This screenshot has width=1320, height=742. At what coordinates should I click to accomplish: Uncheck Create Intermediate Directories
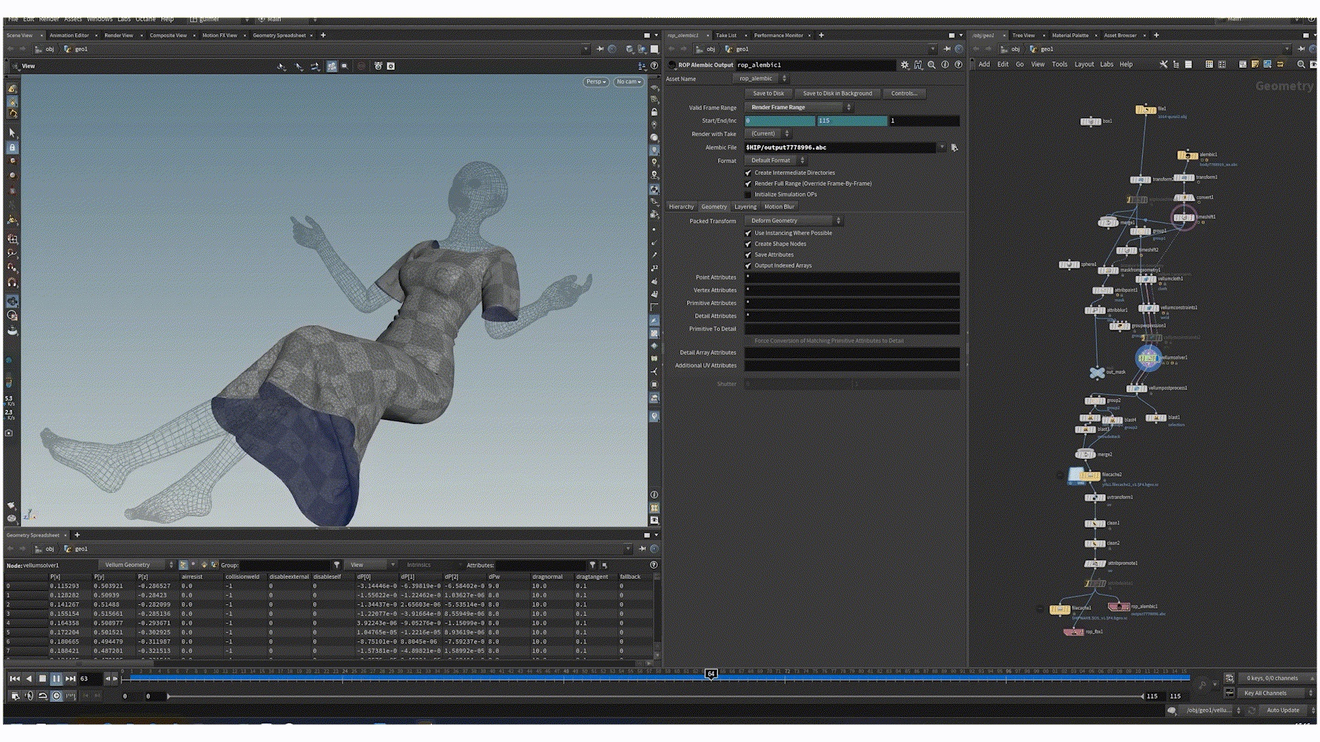pyautogui.click(x=748, y=173)
